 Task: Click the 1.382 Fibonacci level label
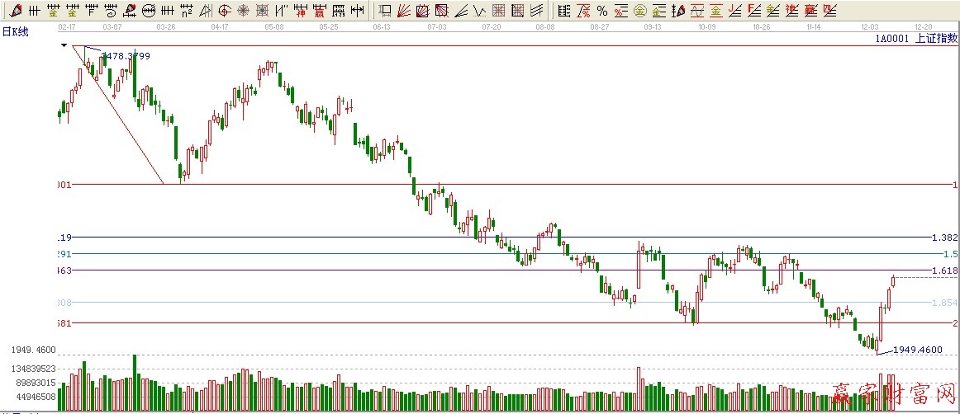click(x=943, y=237)
